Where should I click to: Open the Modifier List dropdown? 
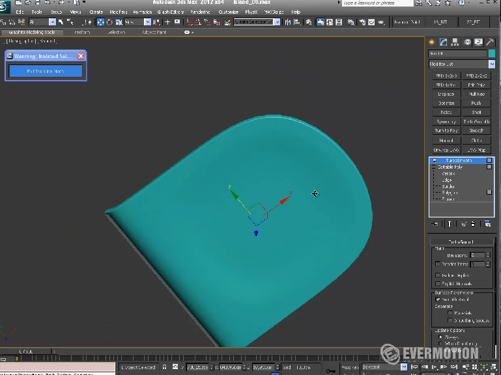(492, 64)
